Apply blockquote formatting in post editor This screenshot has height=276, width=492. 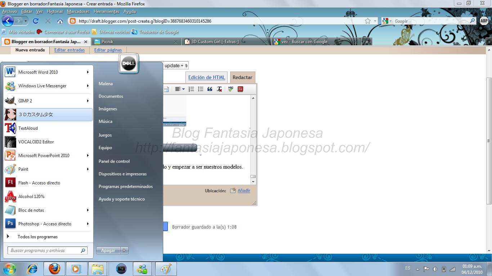210,89
